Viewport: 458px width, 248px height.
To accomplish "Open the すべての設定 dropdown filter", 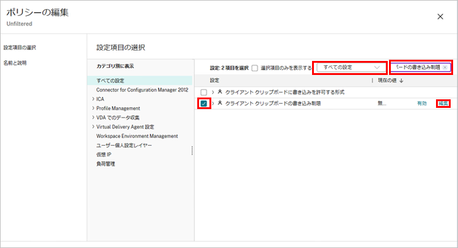I will 350,67.
